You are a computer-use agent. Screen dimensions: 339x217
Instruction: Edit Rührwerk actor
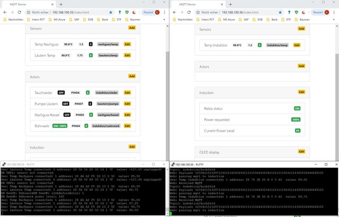pos(127,126)
